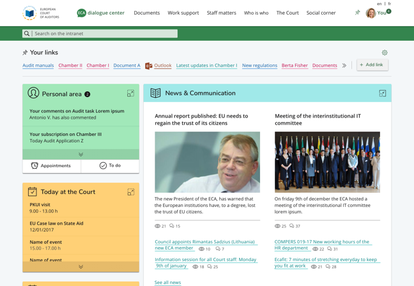Open the New regulations link
Viewport: 414px width, 286px height.
point(260,65)
